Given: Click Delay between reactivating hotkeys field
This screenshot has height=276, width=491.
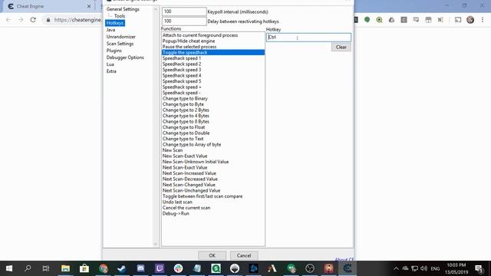Looking at the screenshot, I should (x=184, y=21).
